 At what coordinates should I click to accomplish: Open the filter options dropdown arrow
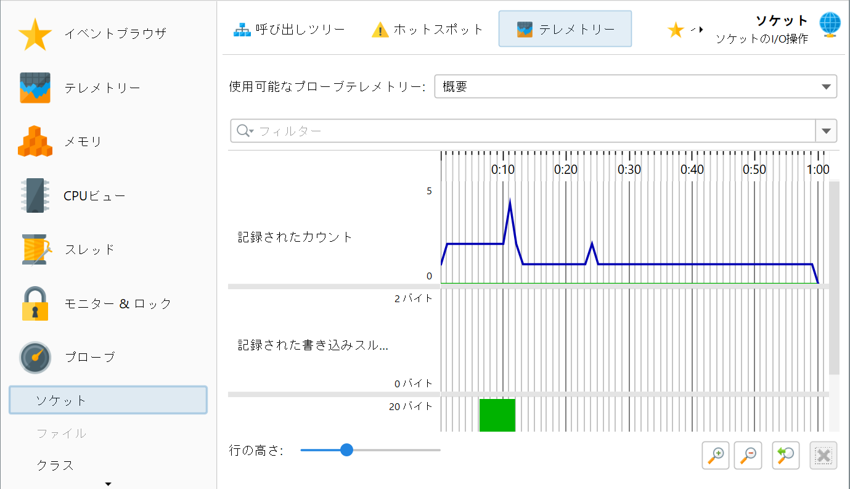coord(826,131)
